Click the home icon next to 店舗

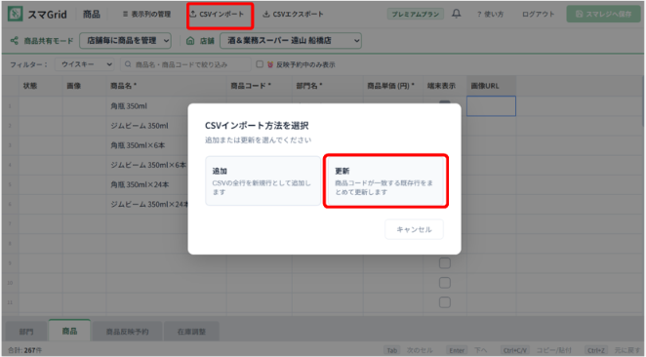(190, 41)
